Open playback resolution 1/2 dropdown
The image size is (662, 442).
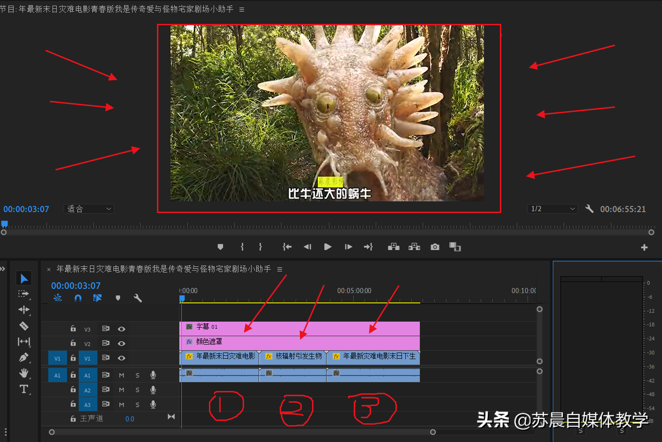[552, 209]
